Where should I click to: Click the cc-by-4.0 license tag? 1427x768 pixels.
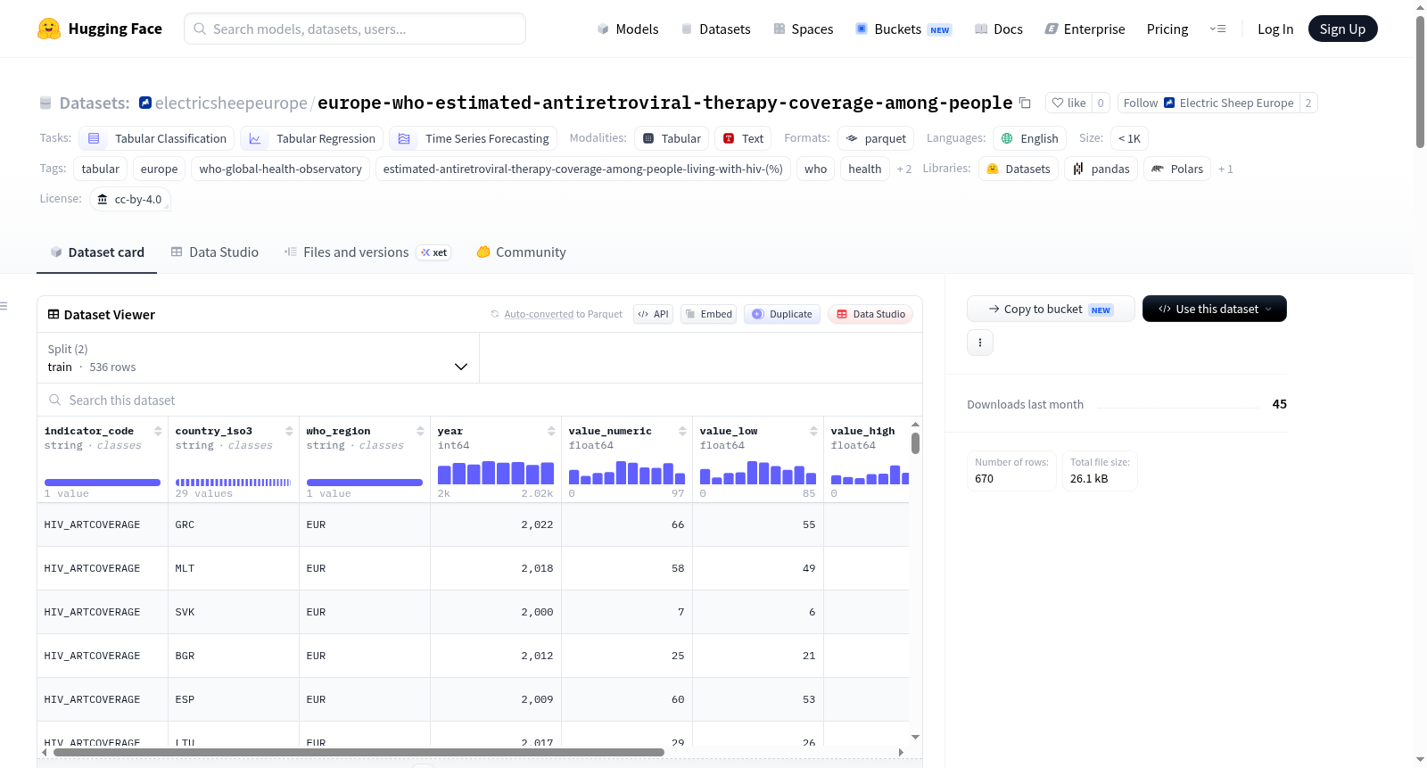point(130,199)
